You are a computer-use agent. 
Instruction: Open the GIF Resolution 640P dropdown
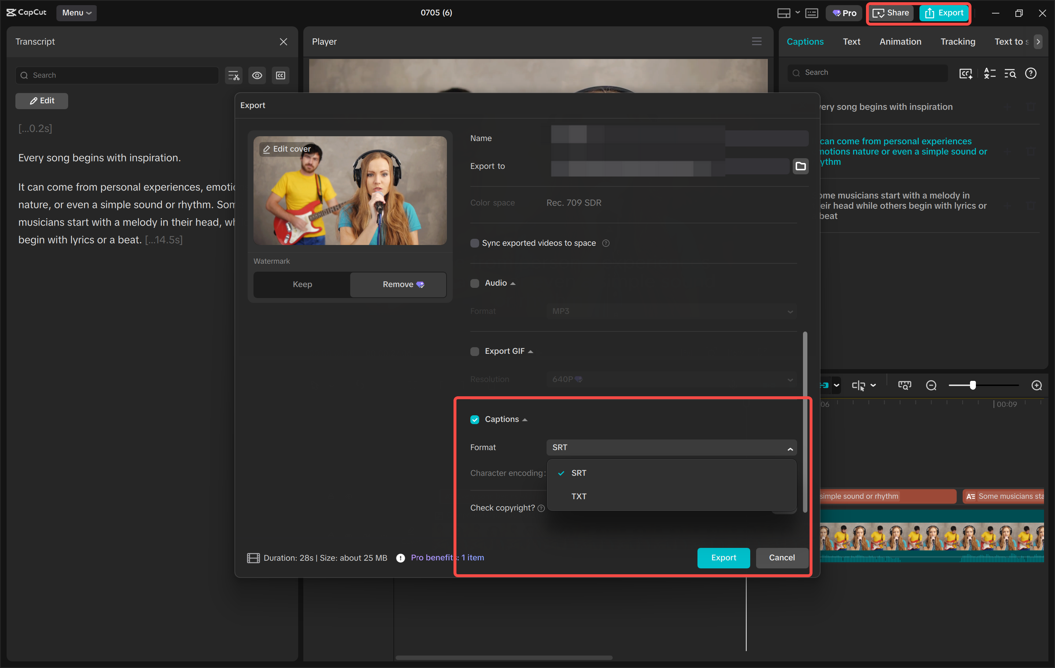tap(671, 379)
